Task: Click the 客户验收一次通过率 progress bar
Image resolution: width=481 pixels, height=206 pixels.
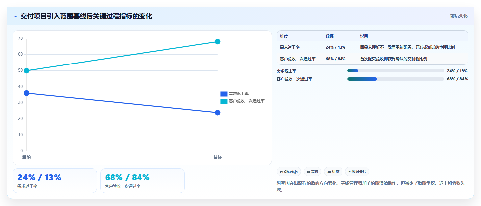Action: [396, 79]
